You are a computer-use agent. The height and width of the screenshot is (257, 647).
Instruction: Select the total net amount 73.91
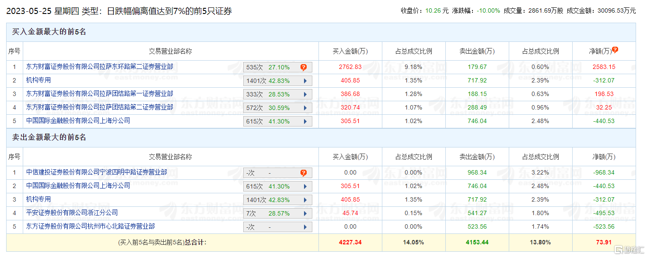click(604, 243)
